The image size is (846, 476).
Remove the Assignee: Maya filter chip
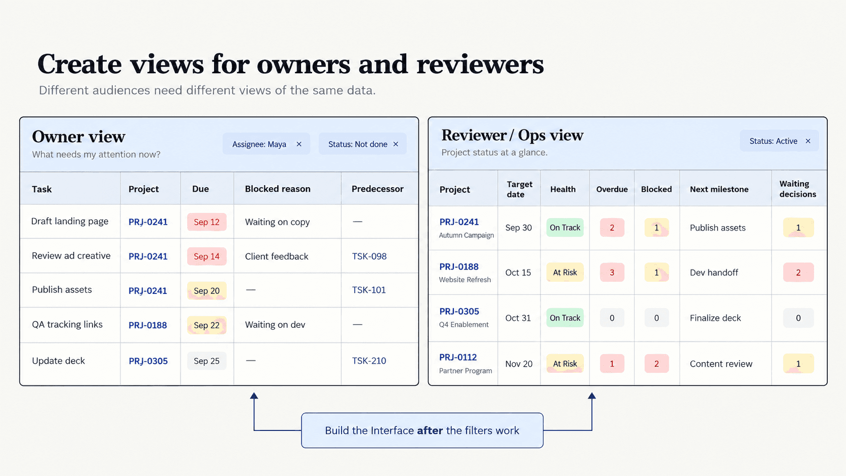tap(299, 144)
